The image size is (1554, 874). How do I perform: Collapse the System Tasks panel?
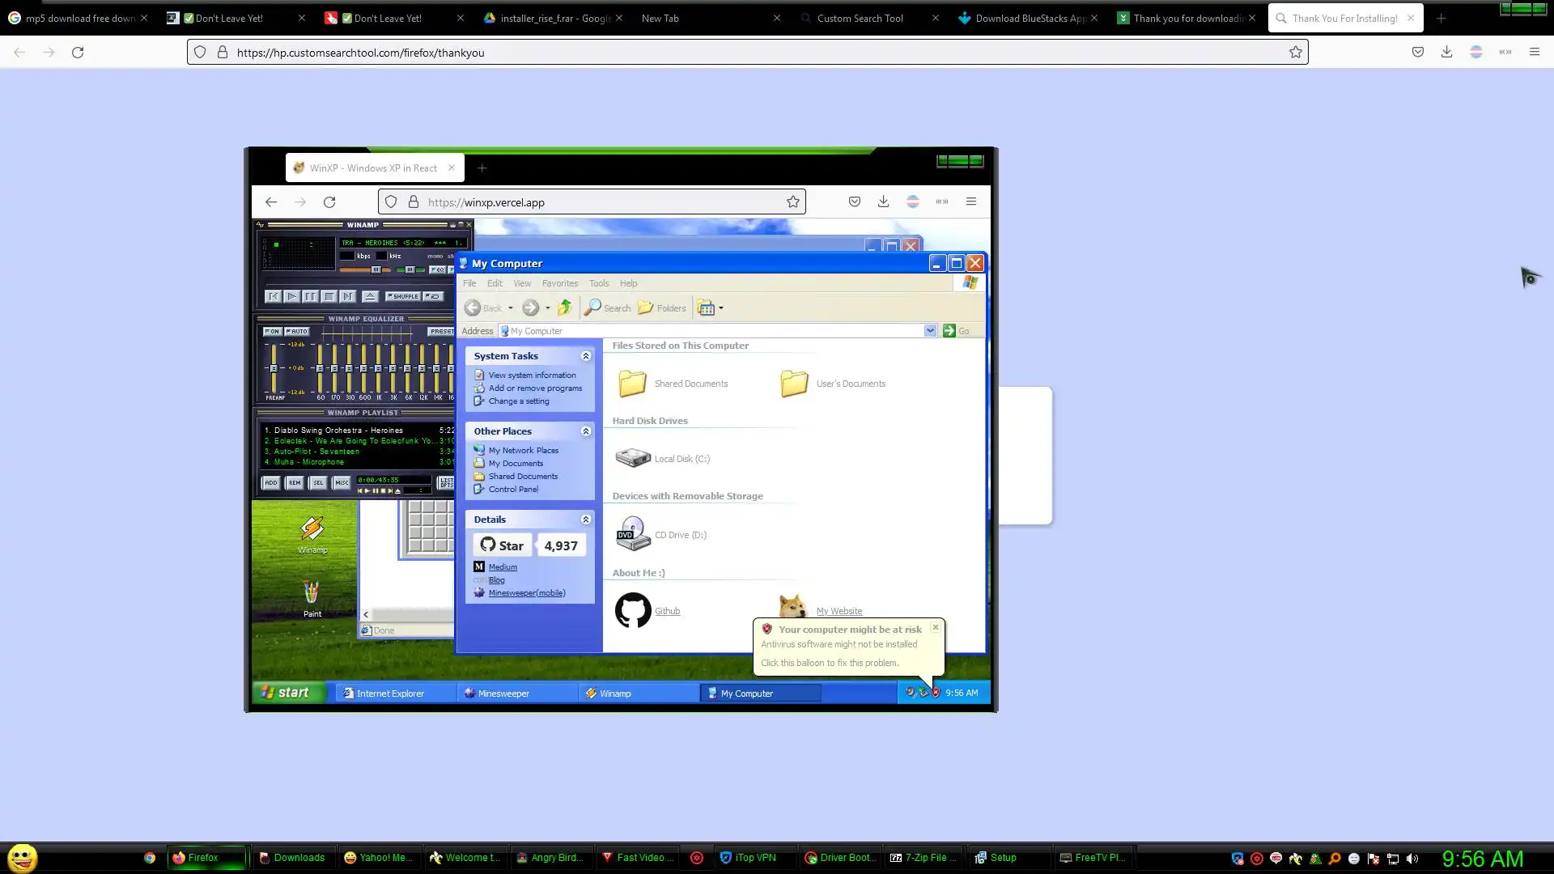[x=585, y=356]
